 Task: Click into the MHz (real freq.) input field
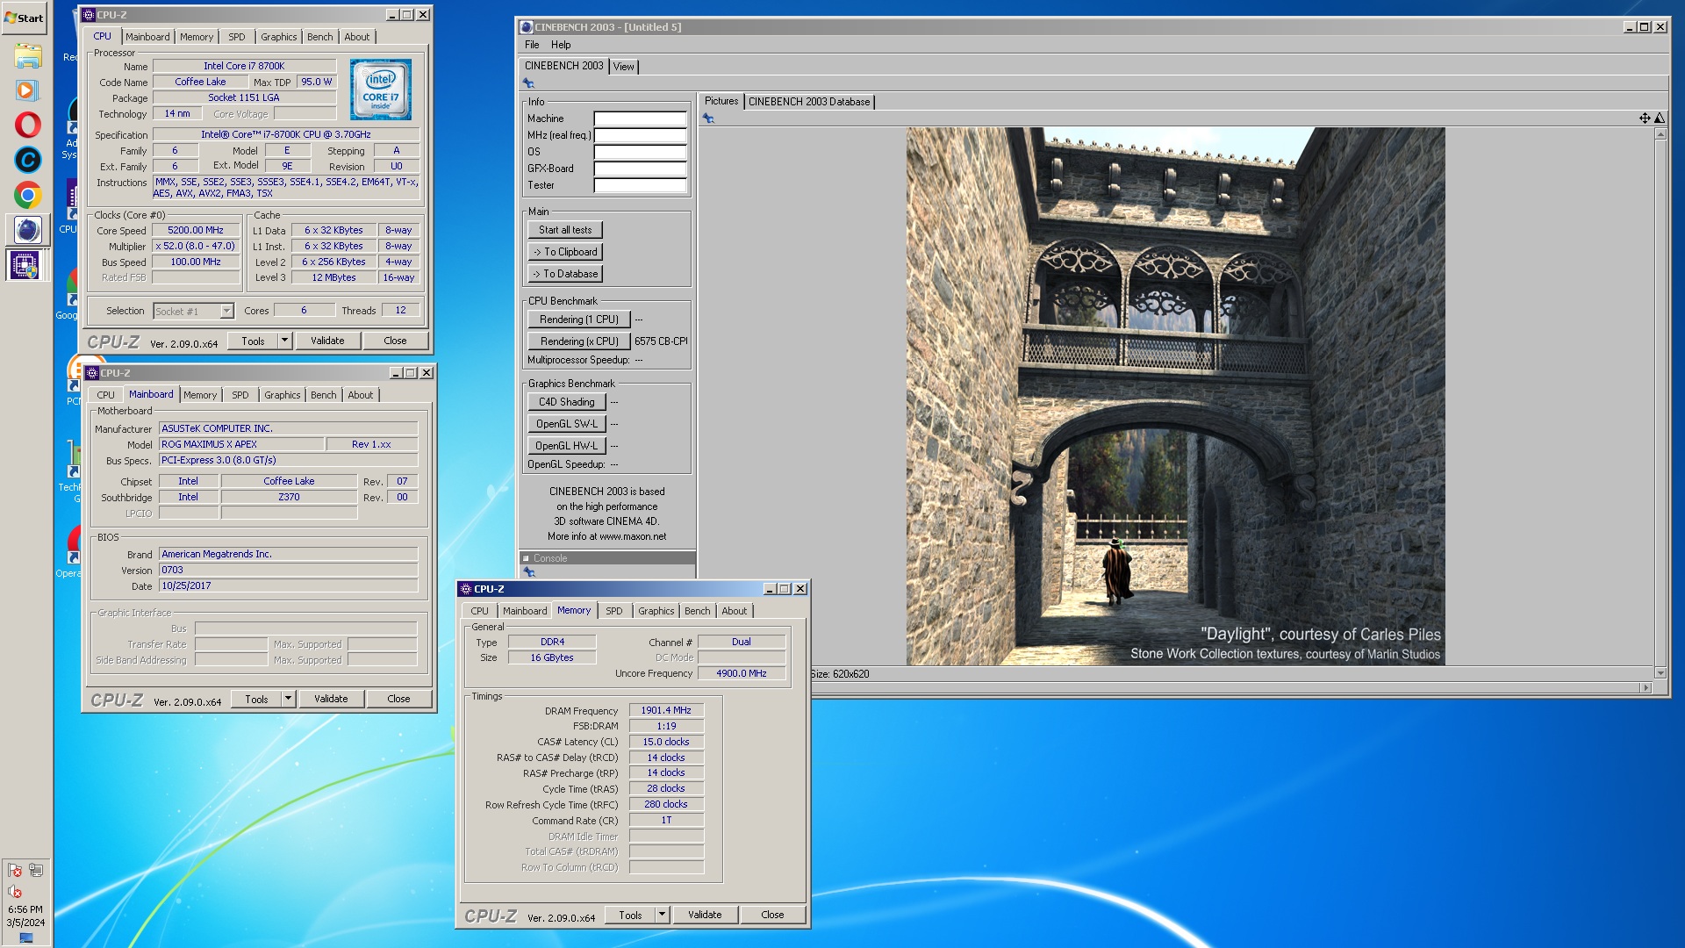coord(640,135)
